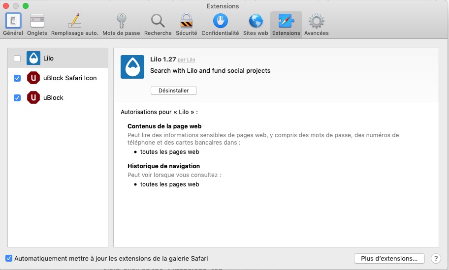Viewport: 449px width, 270px height.
Task: Switch to the Onglets preferences pane
Action: (x=37, y=24)
